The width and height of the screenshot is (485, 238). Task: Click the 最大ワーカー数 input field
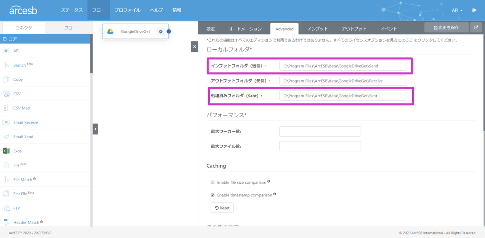click(x=320, y=131)
